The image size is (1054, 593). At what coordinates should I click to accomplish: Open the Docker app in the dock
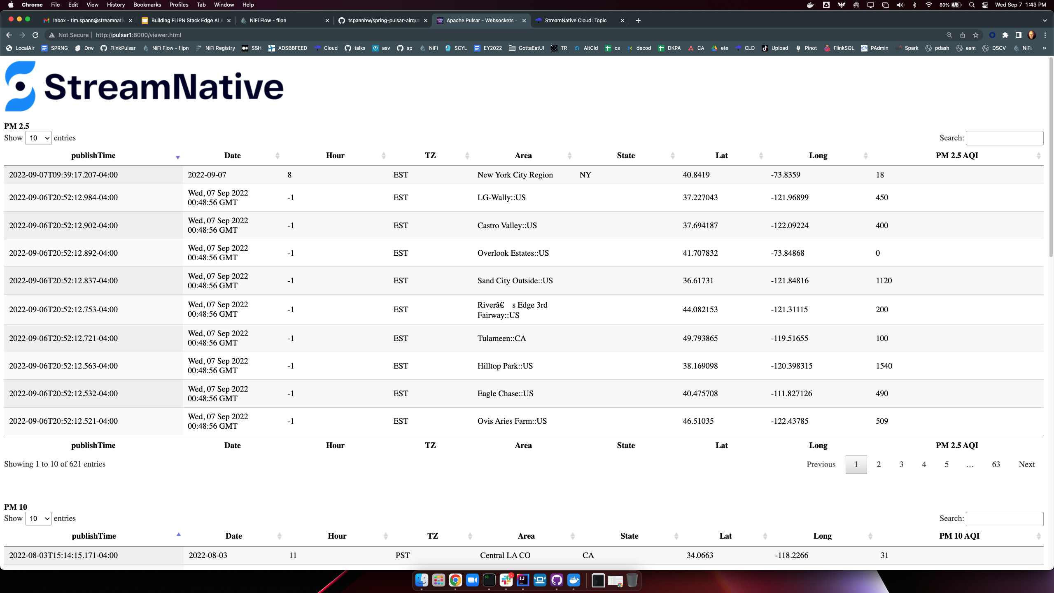tap(574, 580)
